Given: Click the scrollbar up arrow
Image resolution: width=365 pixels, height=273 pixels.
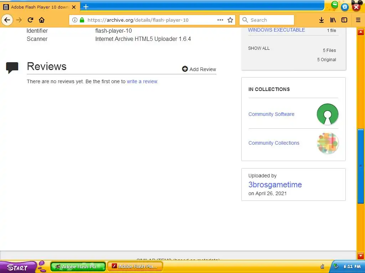Looking at the screenshot, I should [x=361, y=32].
